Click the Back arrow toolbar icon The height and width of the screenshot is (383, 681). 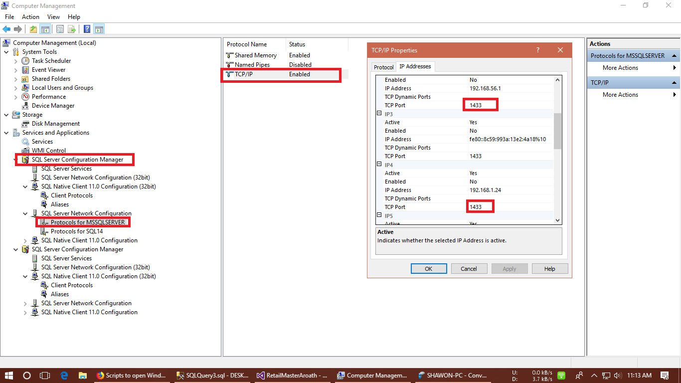tap(6, 29)
